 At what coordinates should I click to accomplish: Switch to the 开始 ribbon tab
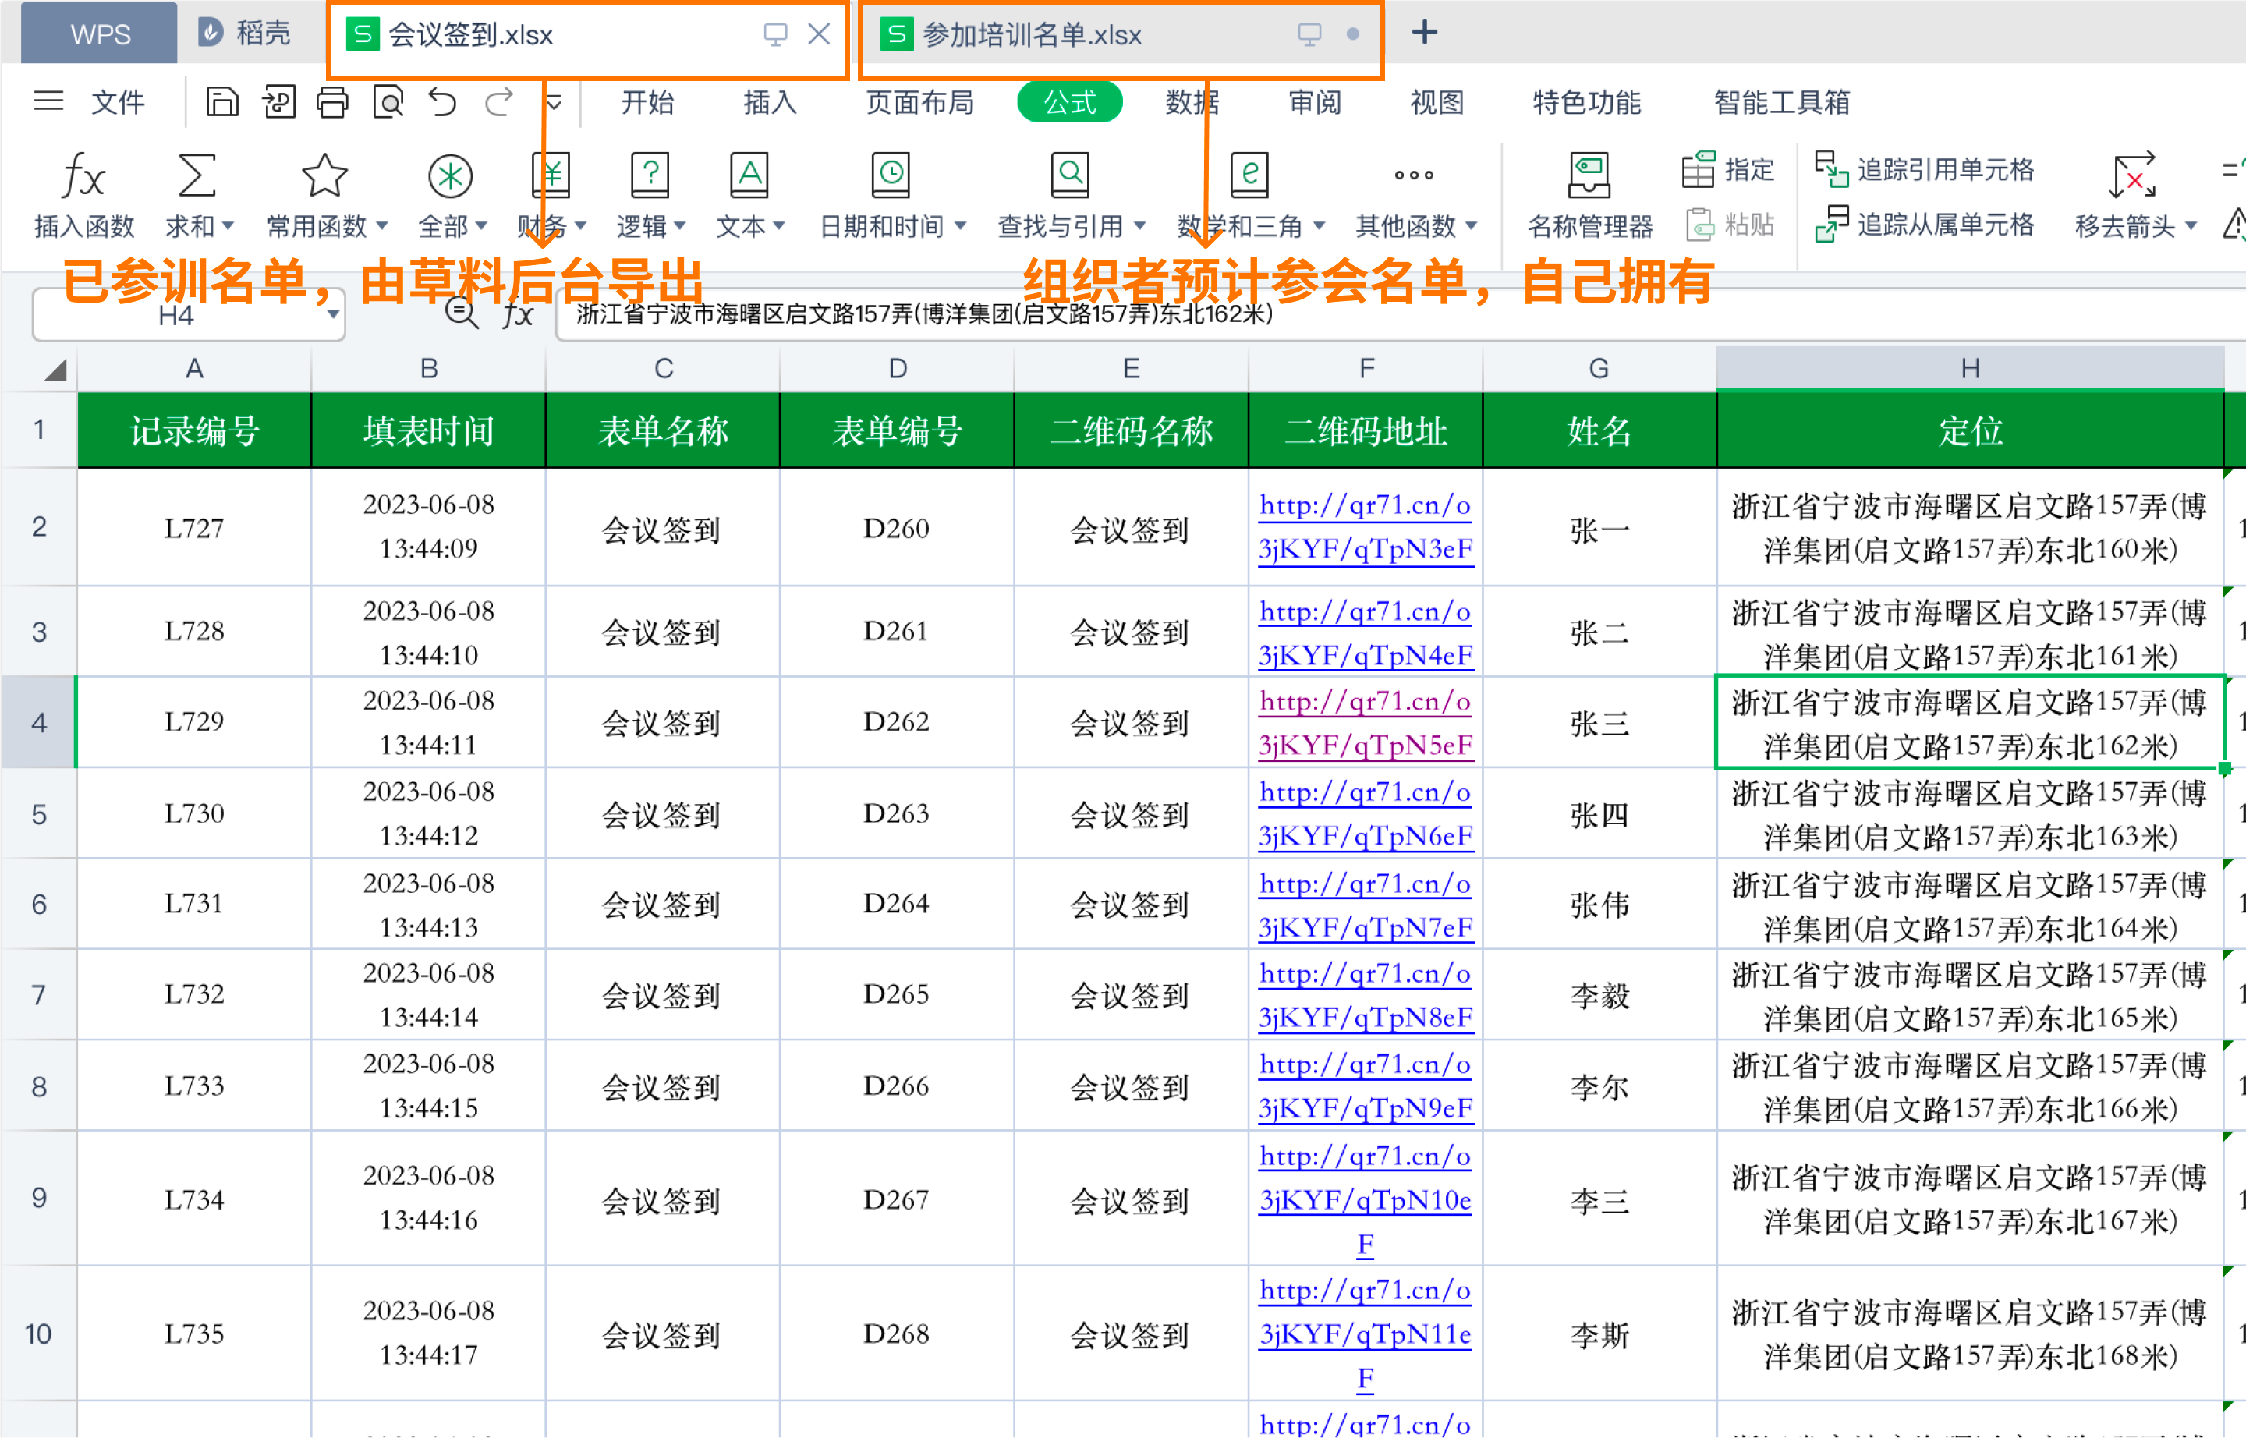point(647,102)
